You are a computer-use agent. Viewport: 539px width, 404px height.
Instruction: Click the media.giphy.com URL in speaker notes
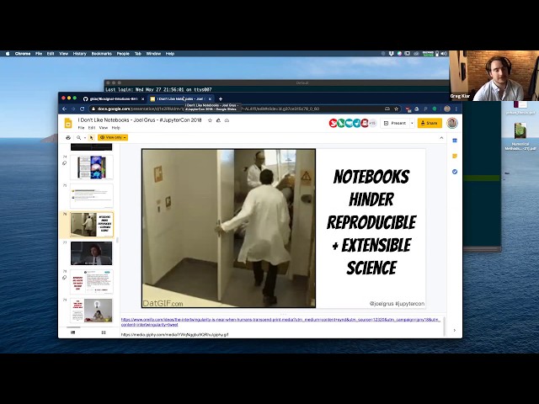tap(175, 334)
